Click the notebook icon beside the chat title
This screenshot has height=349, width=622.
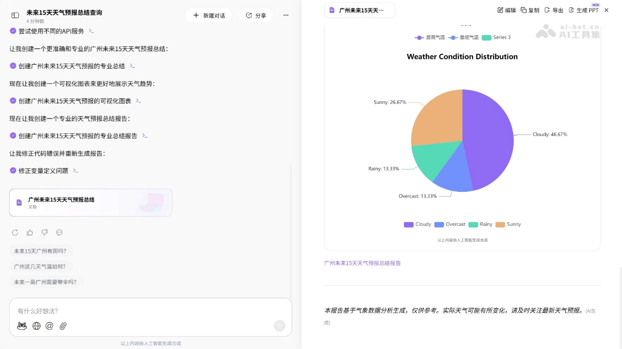[x=15, y=15]
